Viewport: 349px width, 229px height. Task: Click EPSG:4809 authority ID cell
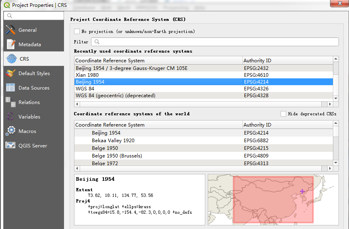(256, 156)
